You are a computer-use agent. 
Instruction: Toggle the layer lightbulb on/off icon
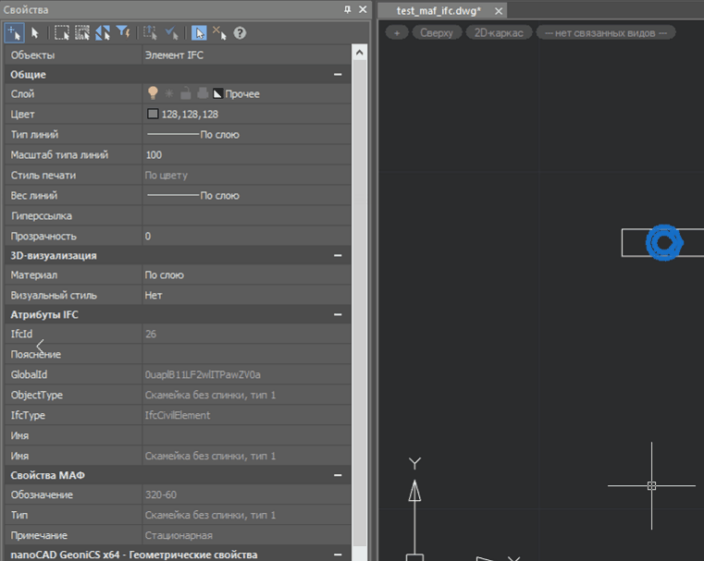(x=153, y=93)
